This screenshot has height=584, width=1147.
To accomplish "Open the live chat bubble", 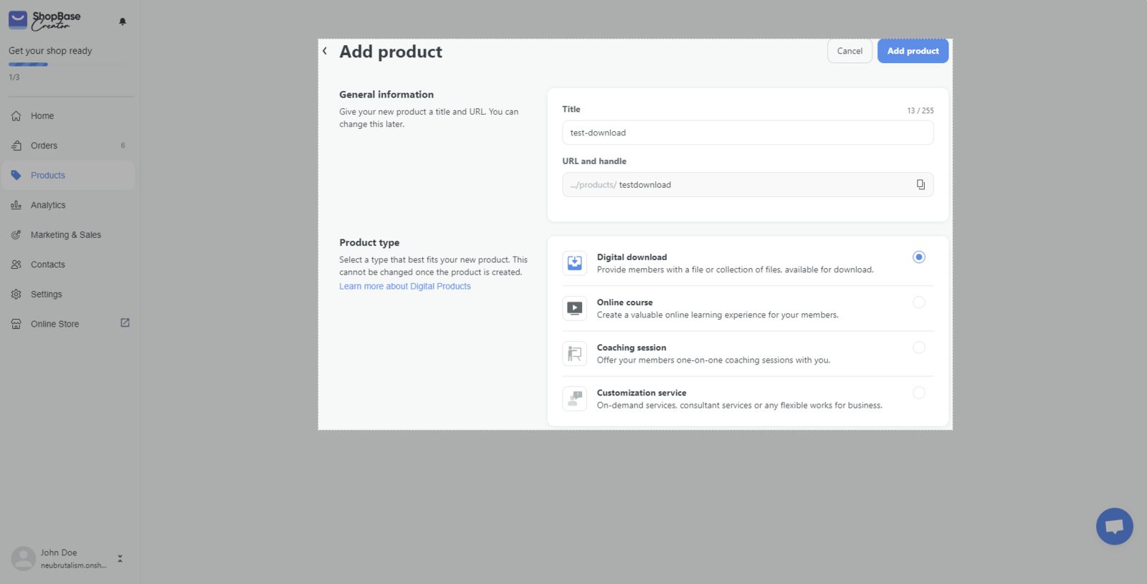I will pyautogui.click(x=1115, y=527).
